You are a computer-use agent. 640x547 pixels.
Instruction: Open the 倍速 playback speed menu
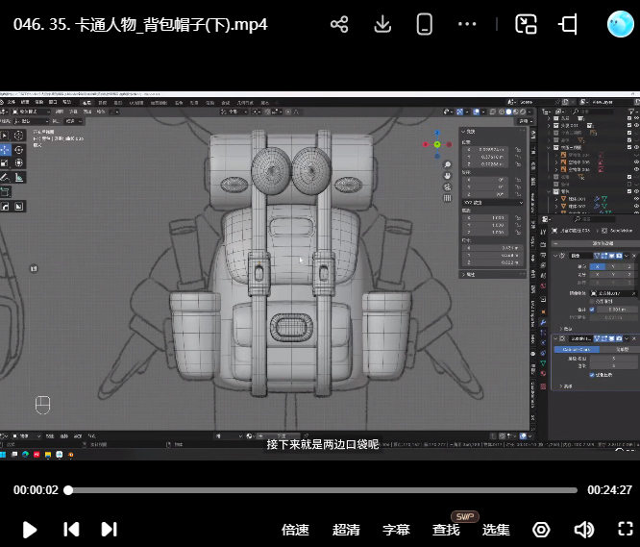coord(295,530)
